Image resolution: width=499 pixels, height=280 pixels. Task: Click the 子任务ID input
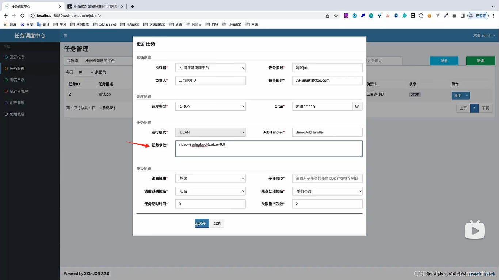pos(327,179)
